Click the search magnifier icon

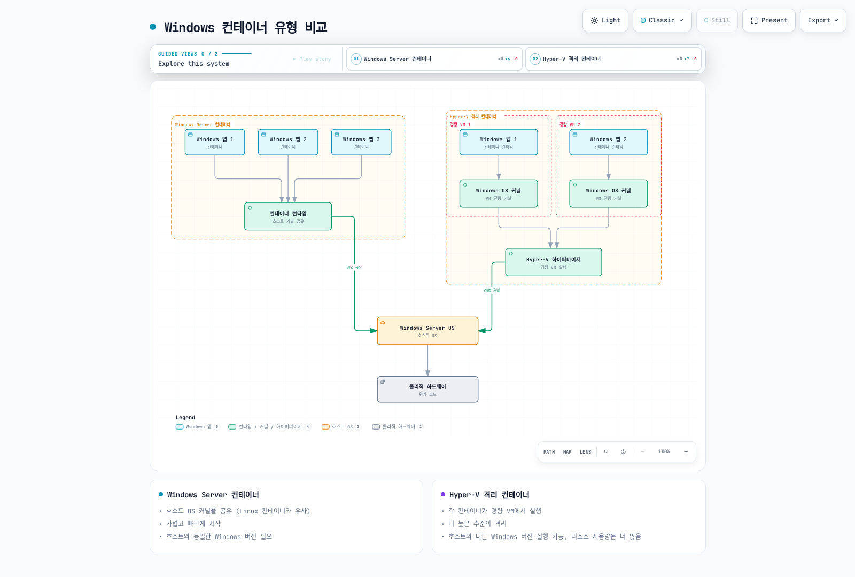click(x=606, y=452)
